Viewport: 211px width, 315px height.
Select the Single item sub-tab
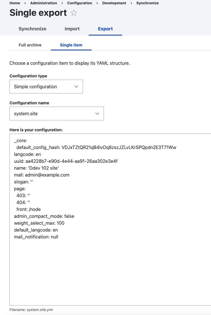tap(71, 45)
